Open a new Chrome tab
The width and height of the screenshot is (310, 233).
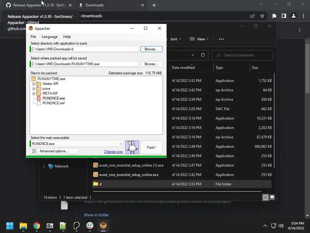154,5
